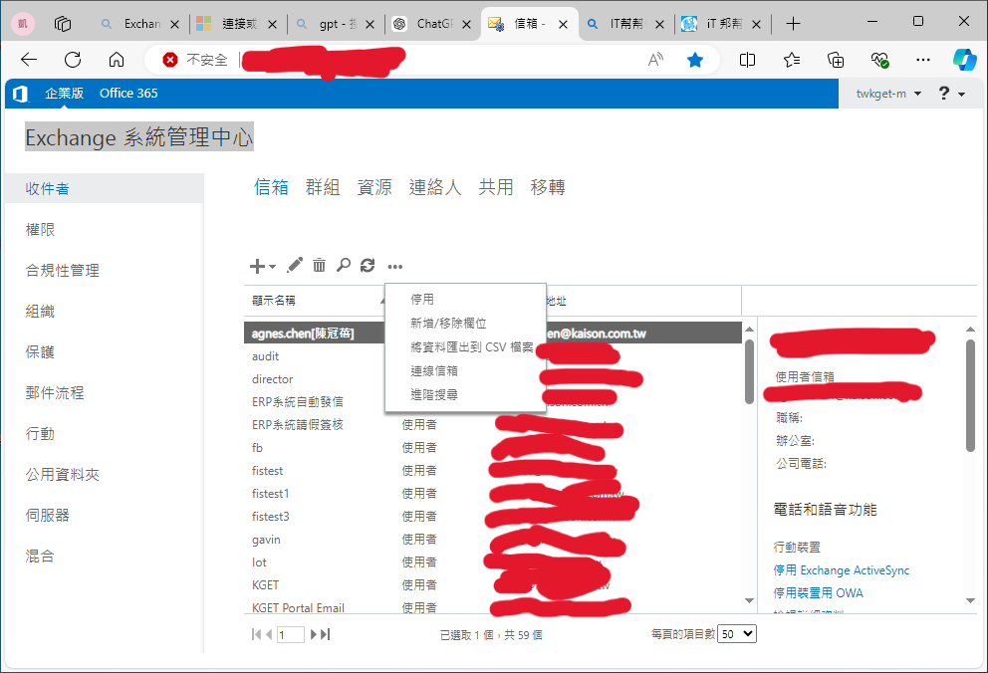Click the magnifier search icon in toolbar
The width and height of the screenshot is (988, 673).
pos(344,266)
